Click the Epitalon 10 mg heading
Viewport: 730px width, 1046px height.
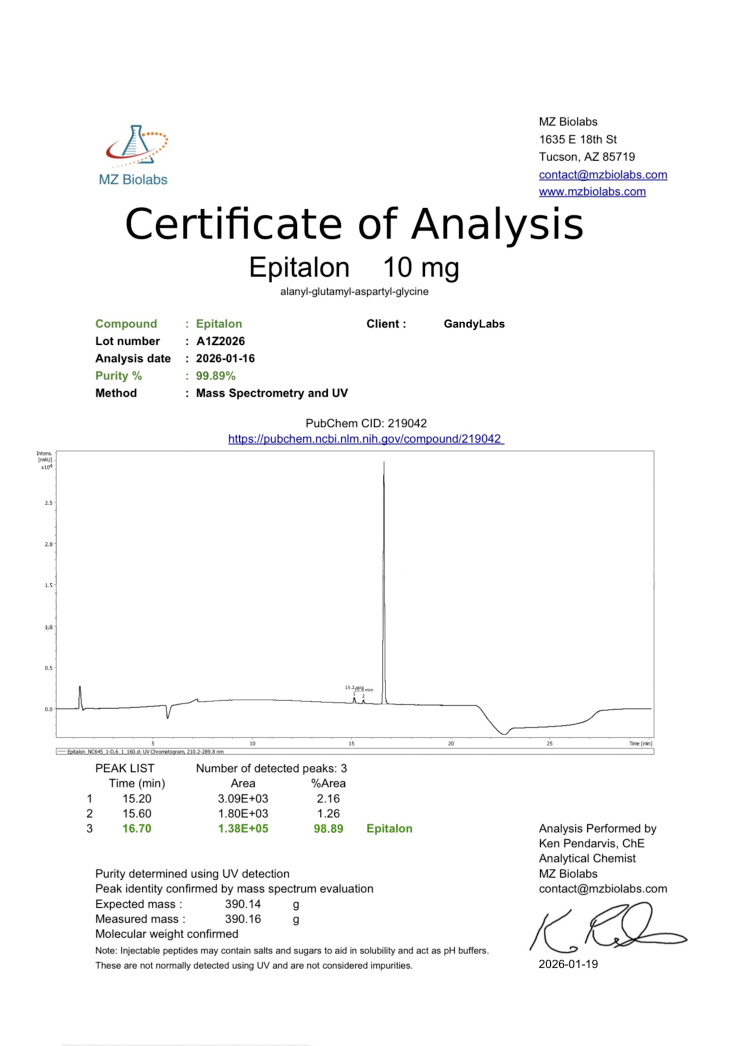354,268
